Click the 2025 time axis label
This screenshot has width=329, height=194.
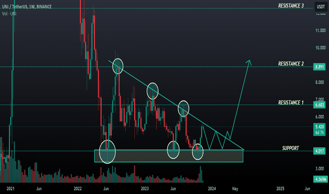click(x=280, y=189)
